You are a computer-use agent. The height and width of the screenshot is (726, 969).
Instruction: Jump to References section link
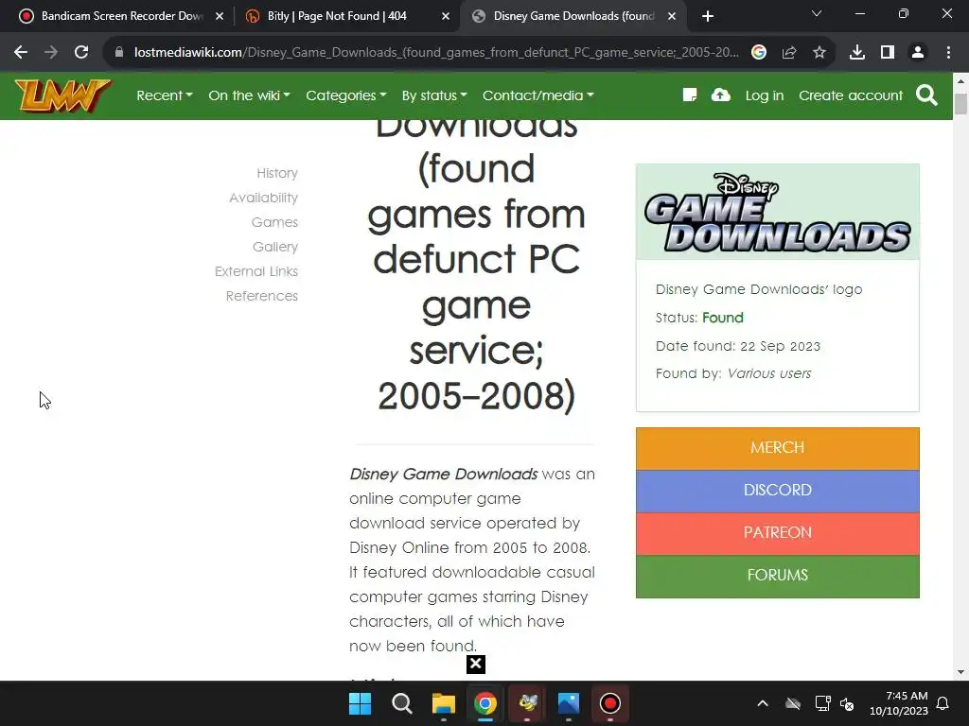[x=261, y=296]
